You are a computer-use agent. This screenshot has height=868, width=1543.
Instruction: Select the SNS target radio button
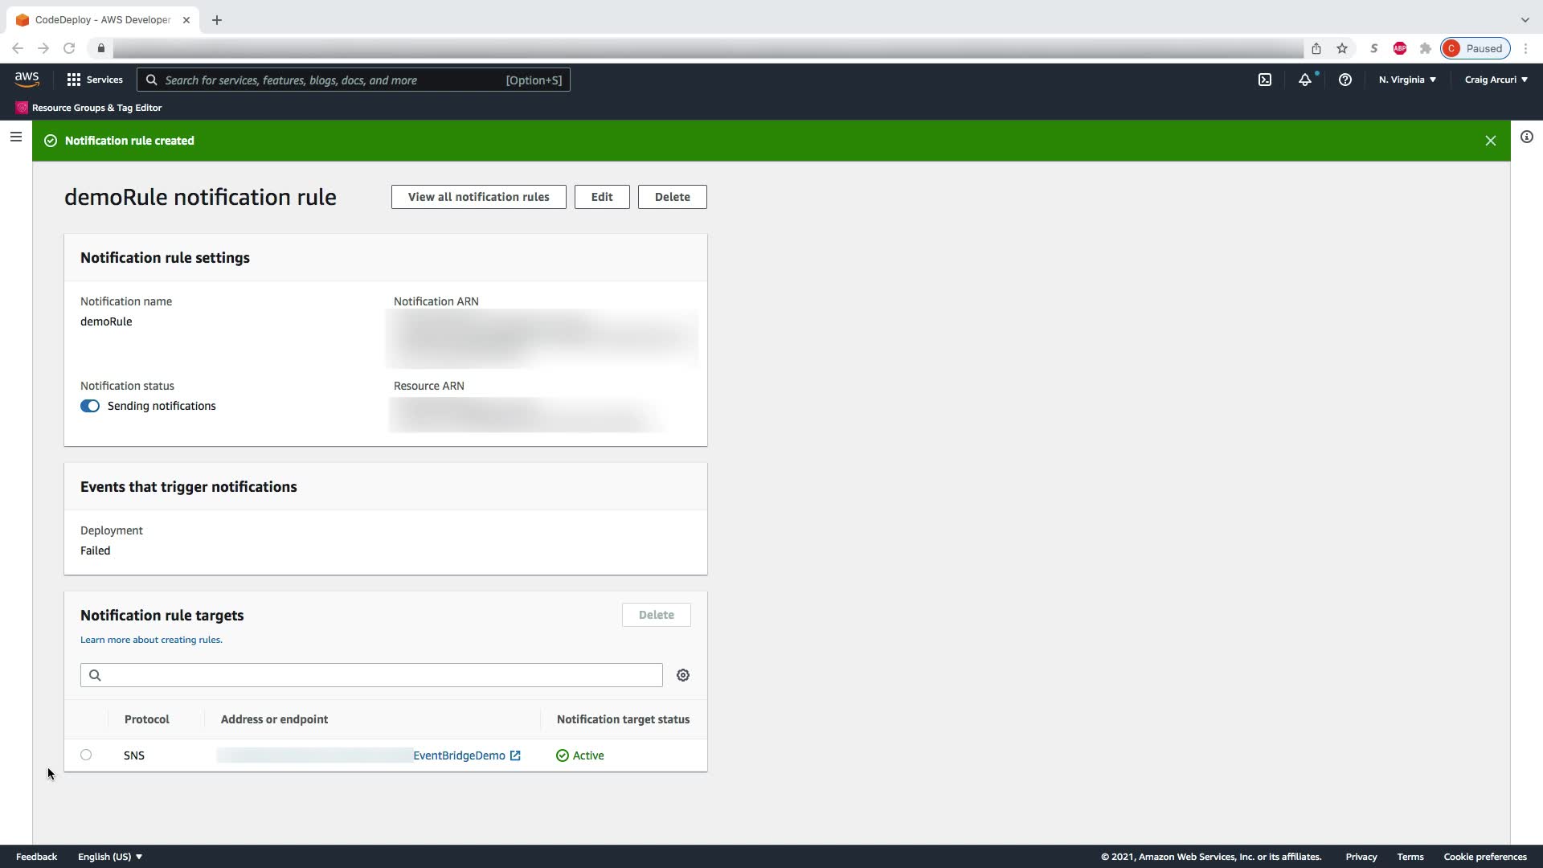[x=86, y=755]
